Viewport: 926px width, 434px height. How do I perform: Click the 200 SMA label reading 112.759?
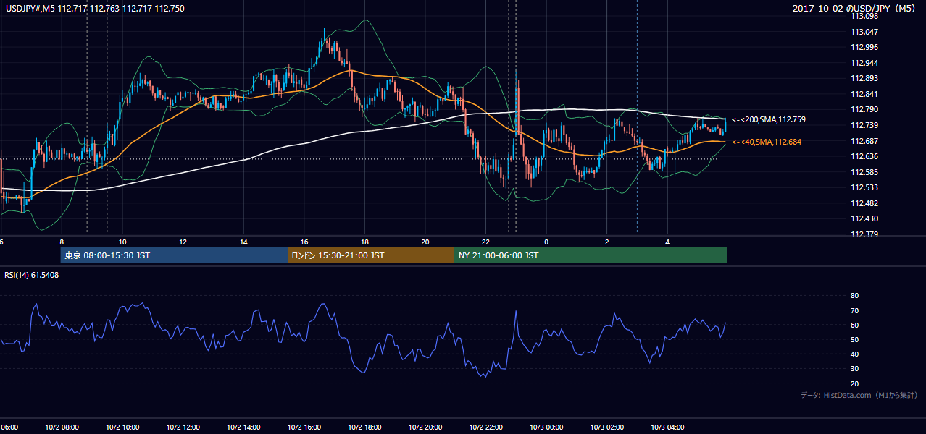(x=769, y=119)
